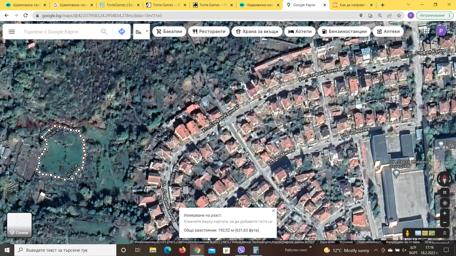Bookmark this page with the star

coord(399,15)
